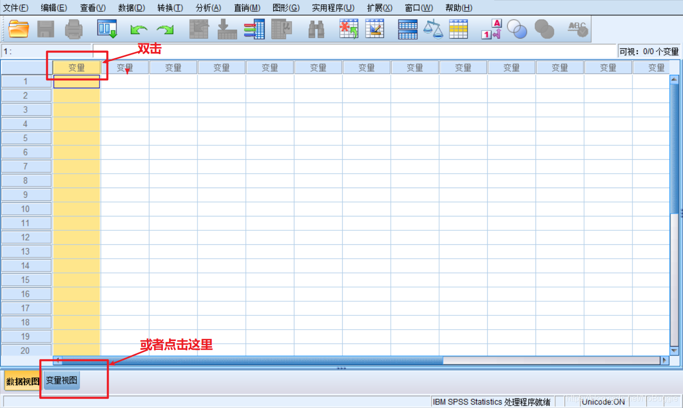Open the 扩展(X) menu
This screenshot has width=683, height=408.
point(379,8)
